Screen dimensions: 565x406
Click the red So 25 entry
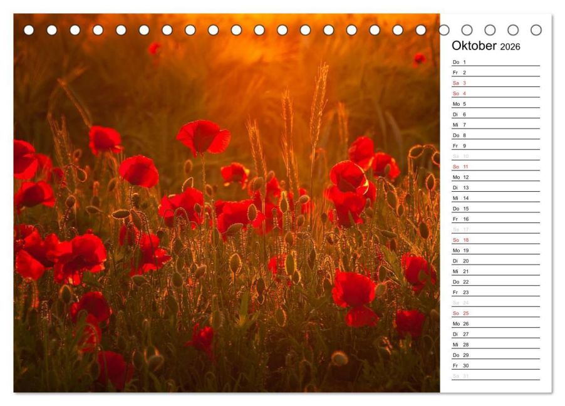496,313
